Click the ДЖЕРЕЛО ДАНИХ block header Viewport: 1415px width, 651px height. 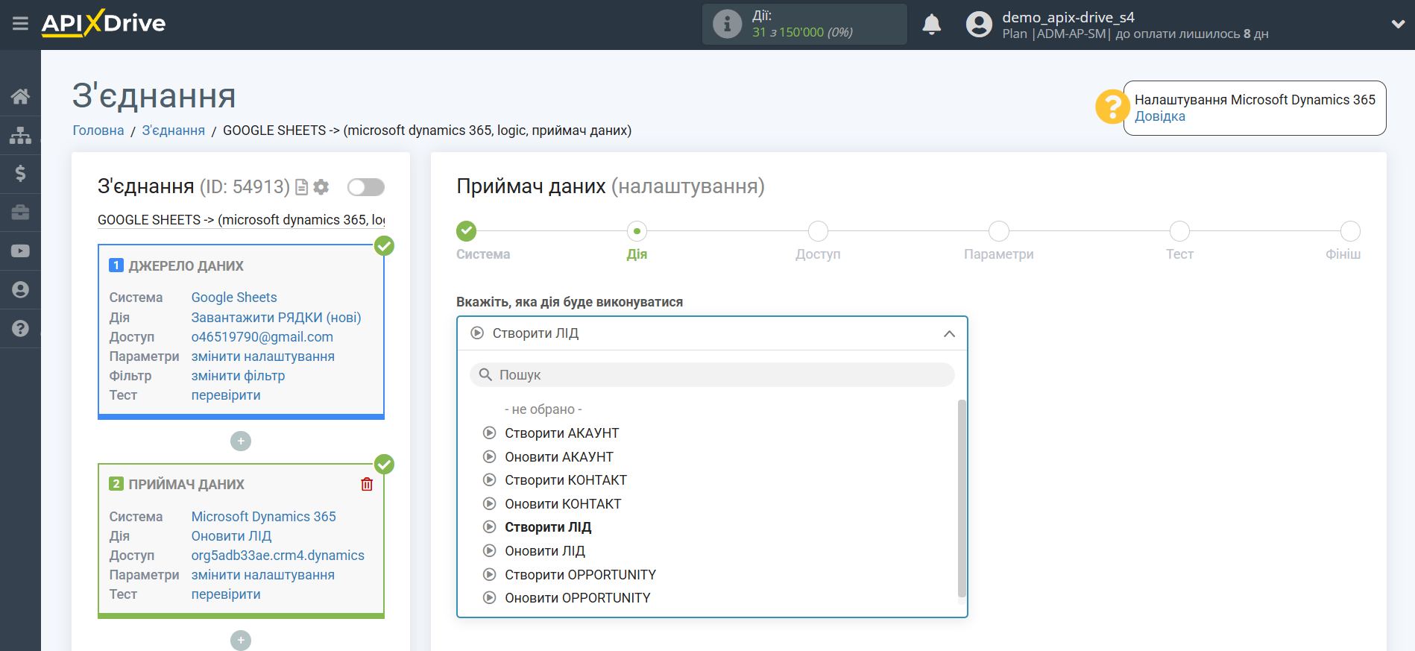pyautogui.click(x=186, y=266)
